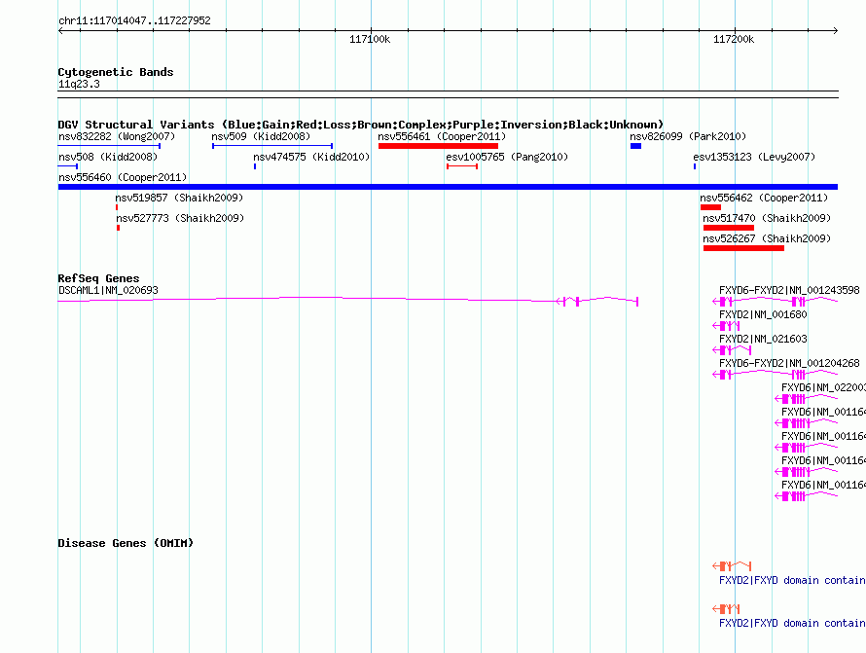Screen dimensions: 866x653
Task: Open the nsv826099 (Park2010) variant label
Action: pos(688,136)
